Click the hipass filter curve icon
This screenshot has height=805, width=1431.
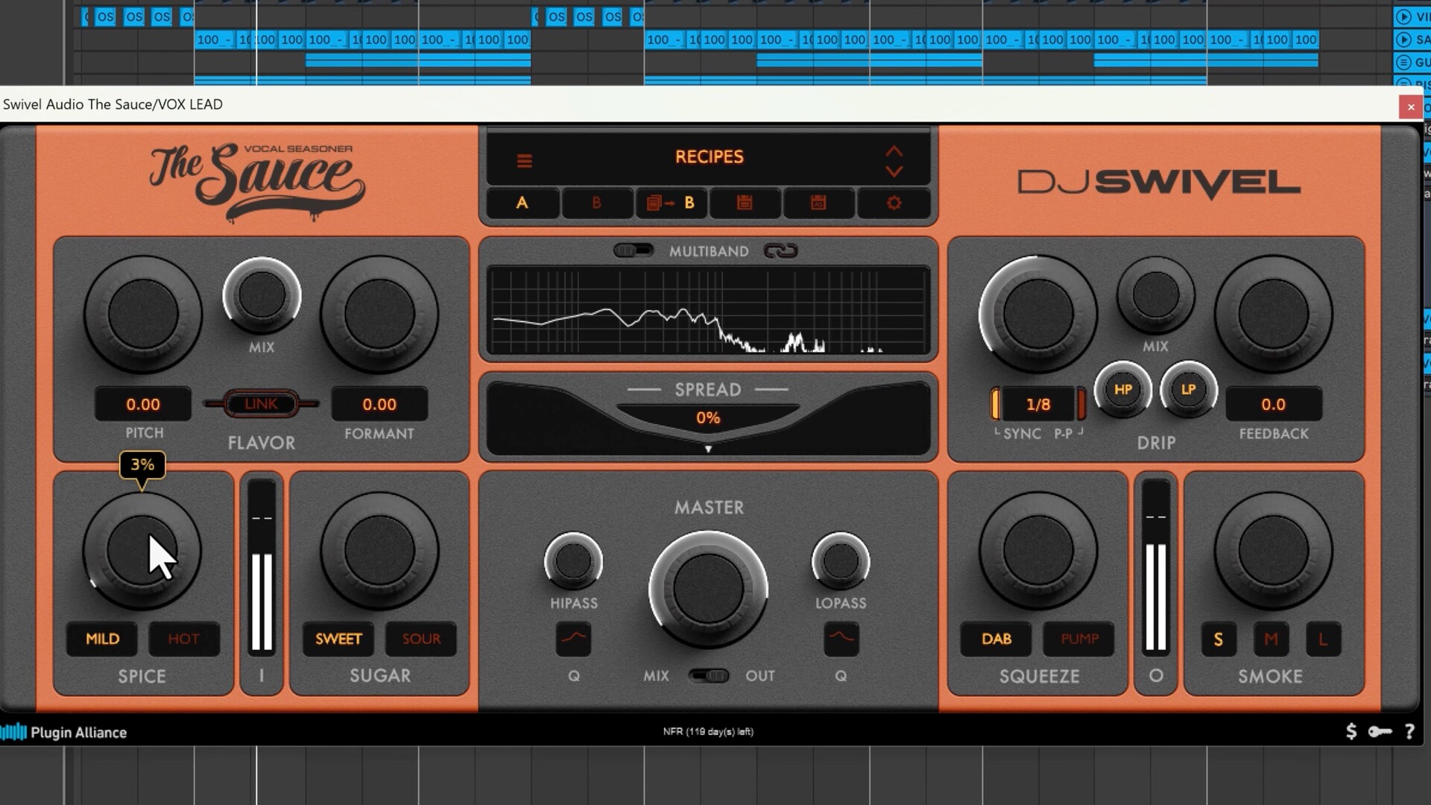pyautogui.click(x=573, y=638)
